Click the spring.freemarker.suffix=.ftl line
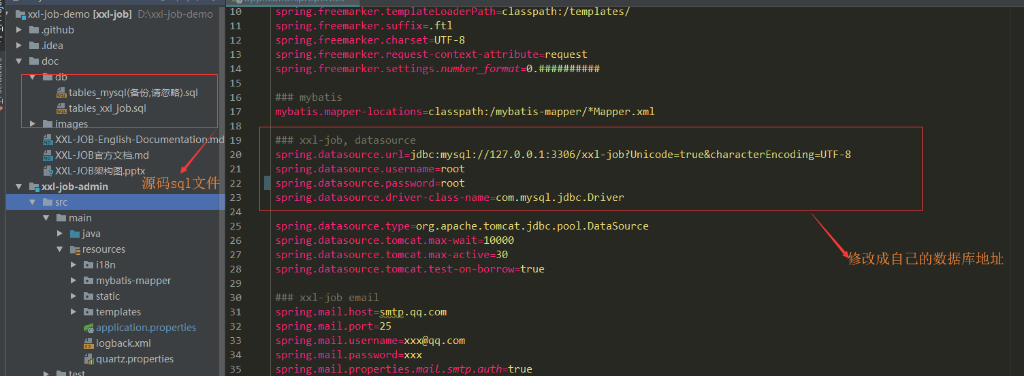 [364, 26]
